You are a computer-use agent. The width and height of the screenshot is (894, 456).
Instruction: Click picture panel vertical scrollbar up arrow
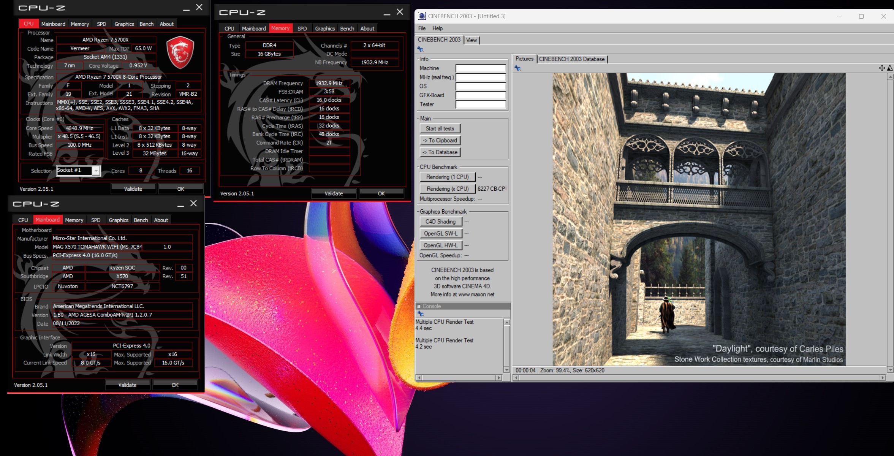[x=890, y=77]
